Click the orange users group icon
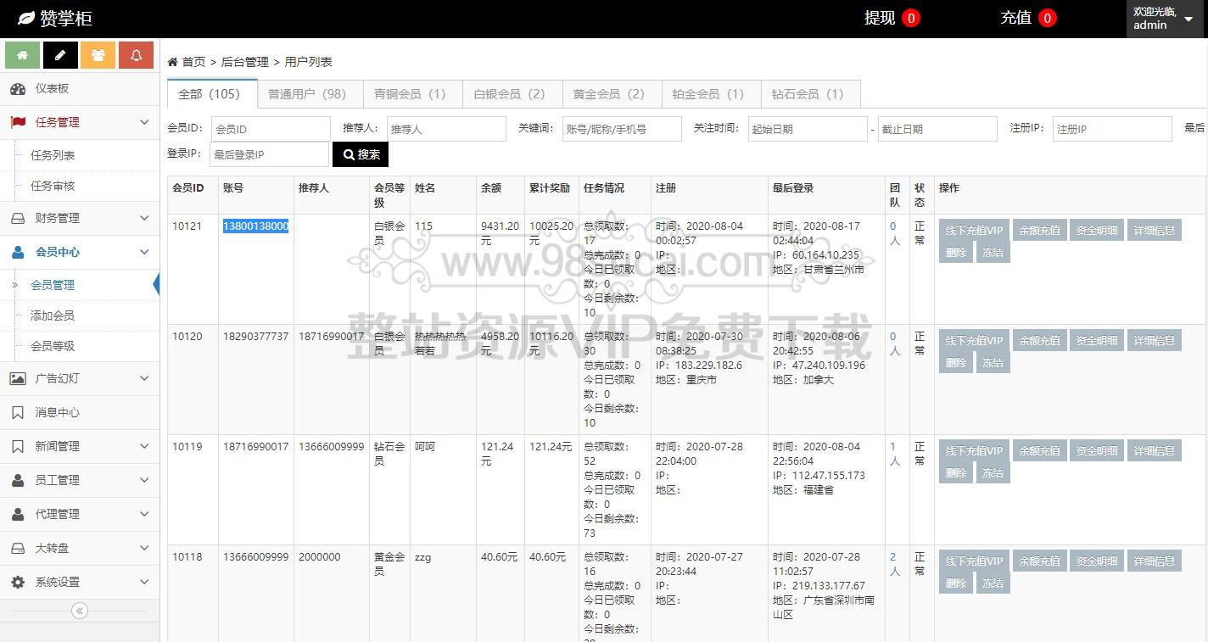Image resolution: width=1208 pixels, height=642 pixels. click(98, 55)
